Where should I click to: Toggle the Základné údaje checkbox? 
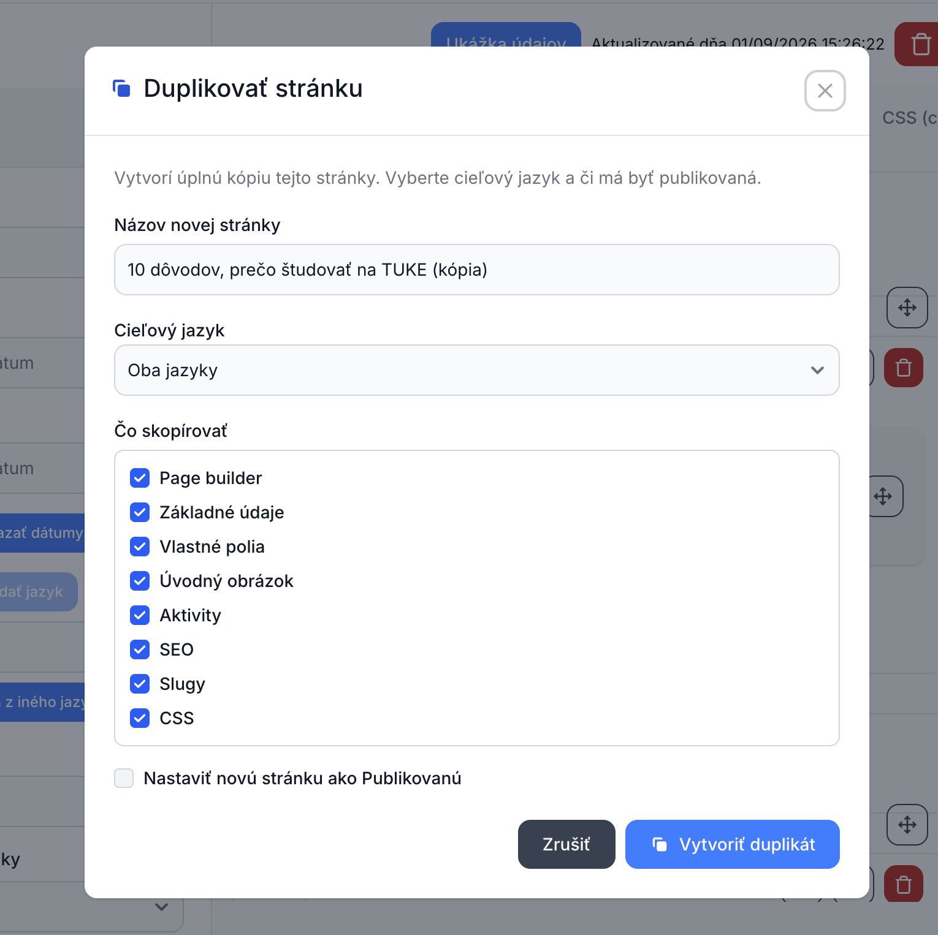(140, 512)
